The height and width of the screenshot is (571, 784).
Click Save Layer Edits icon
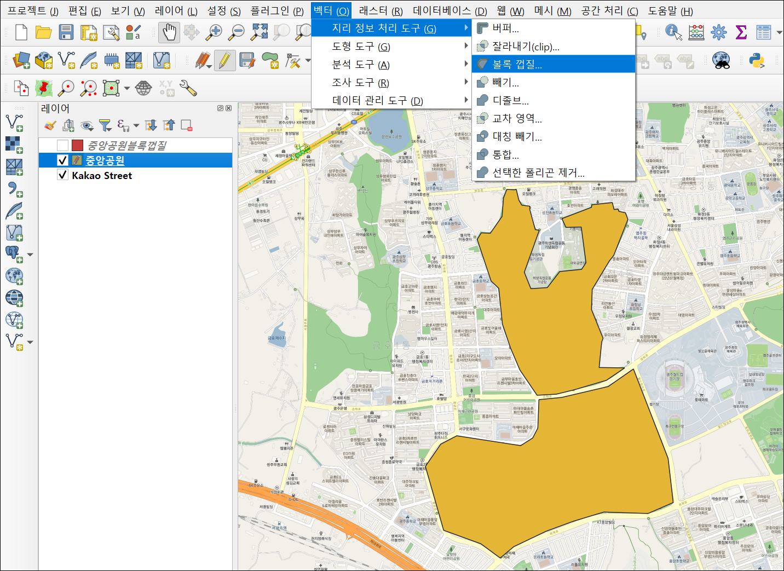tap(247, 60)
